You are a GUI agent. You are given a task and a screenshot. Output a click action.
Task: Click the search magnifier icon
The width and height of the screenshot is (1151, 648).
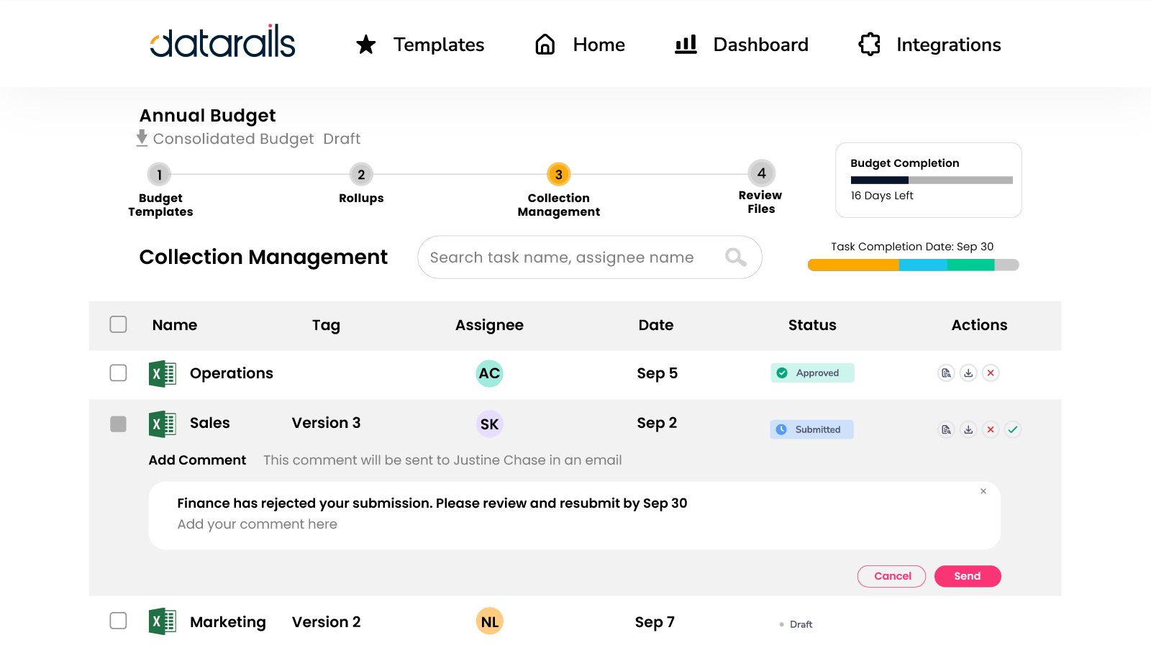[x=735, y=257]
